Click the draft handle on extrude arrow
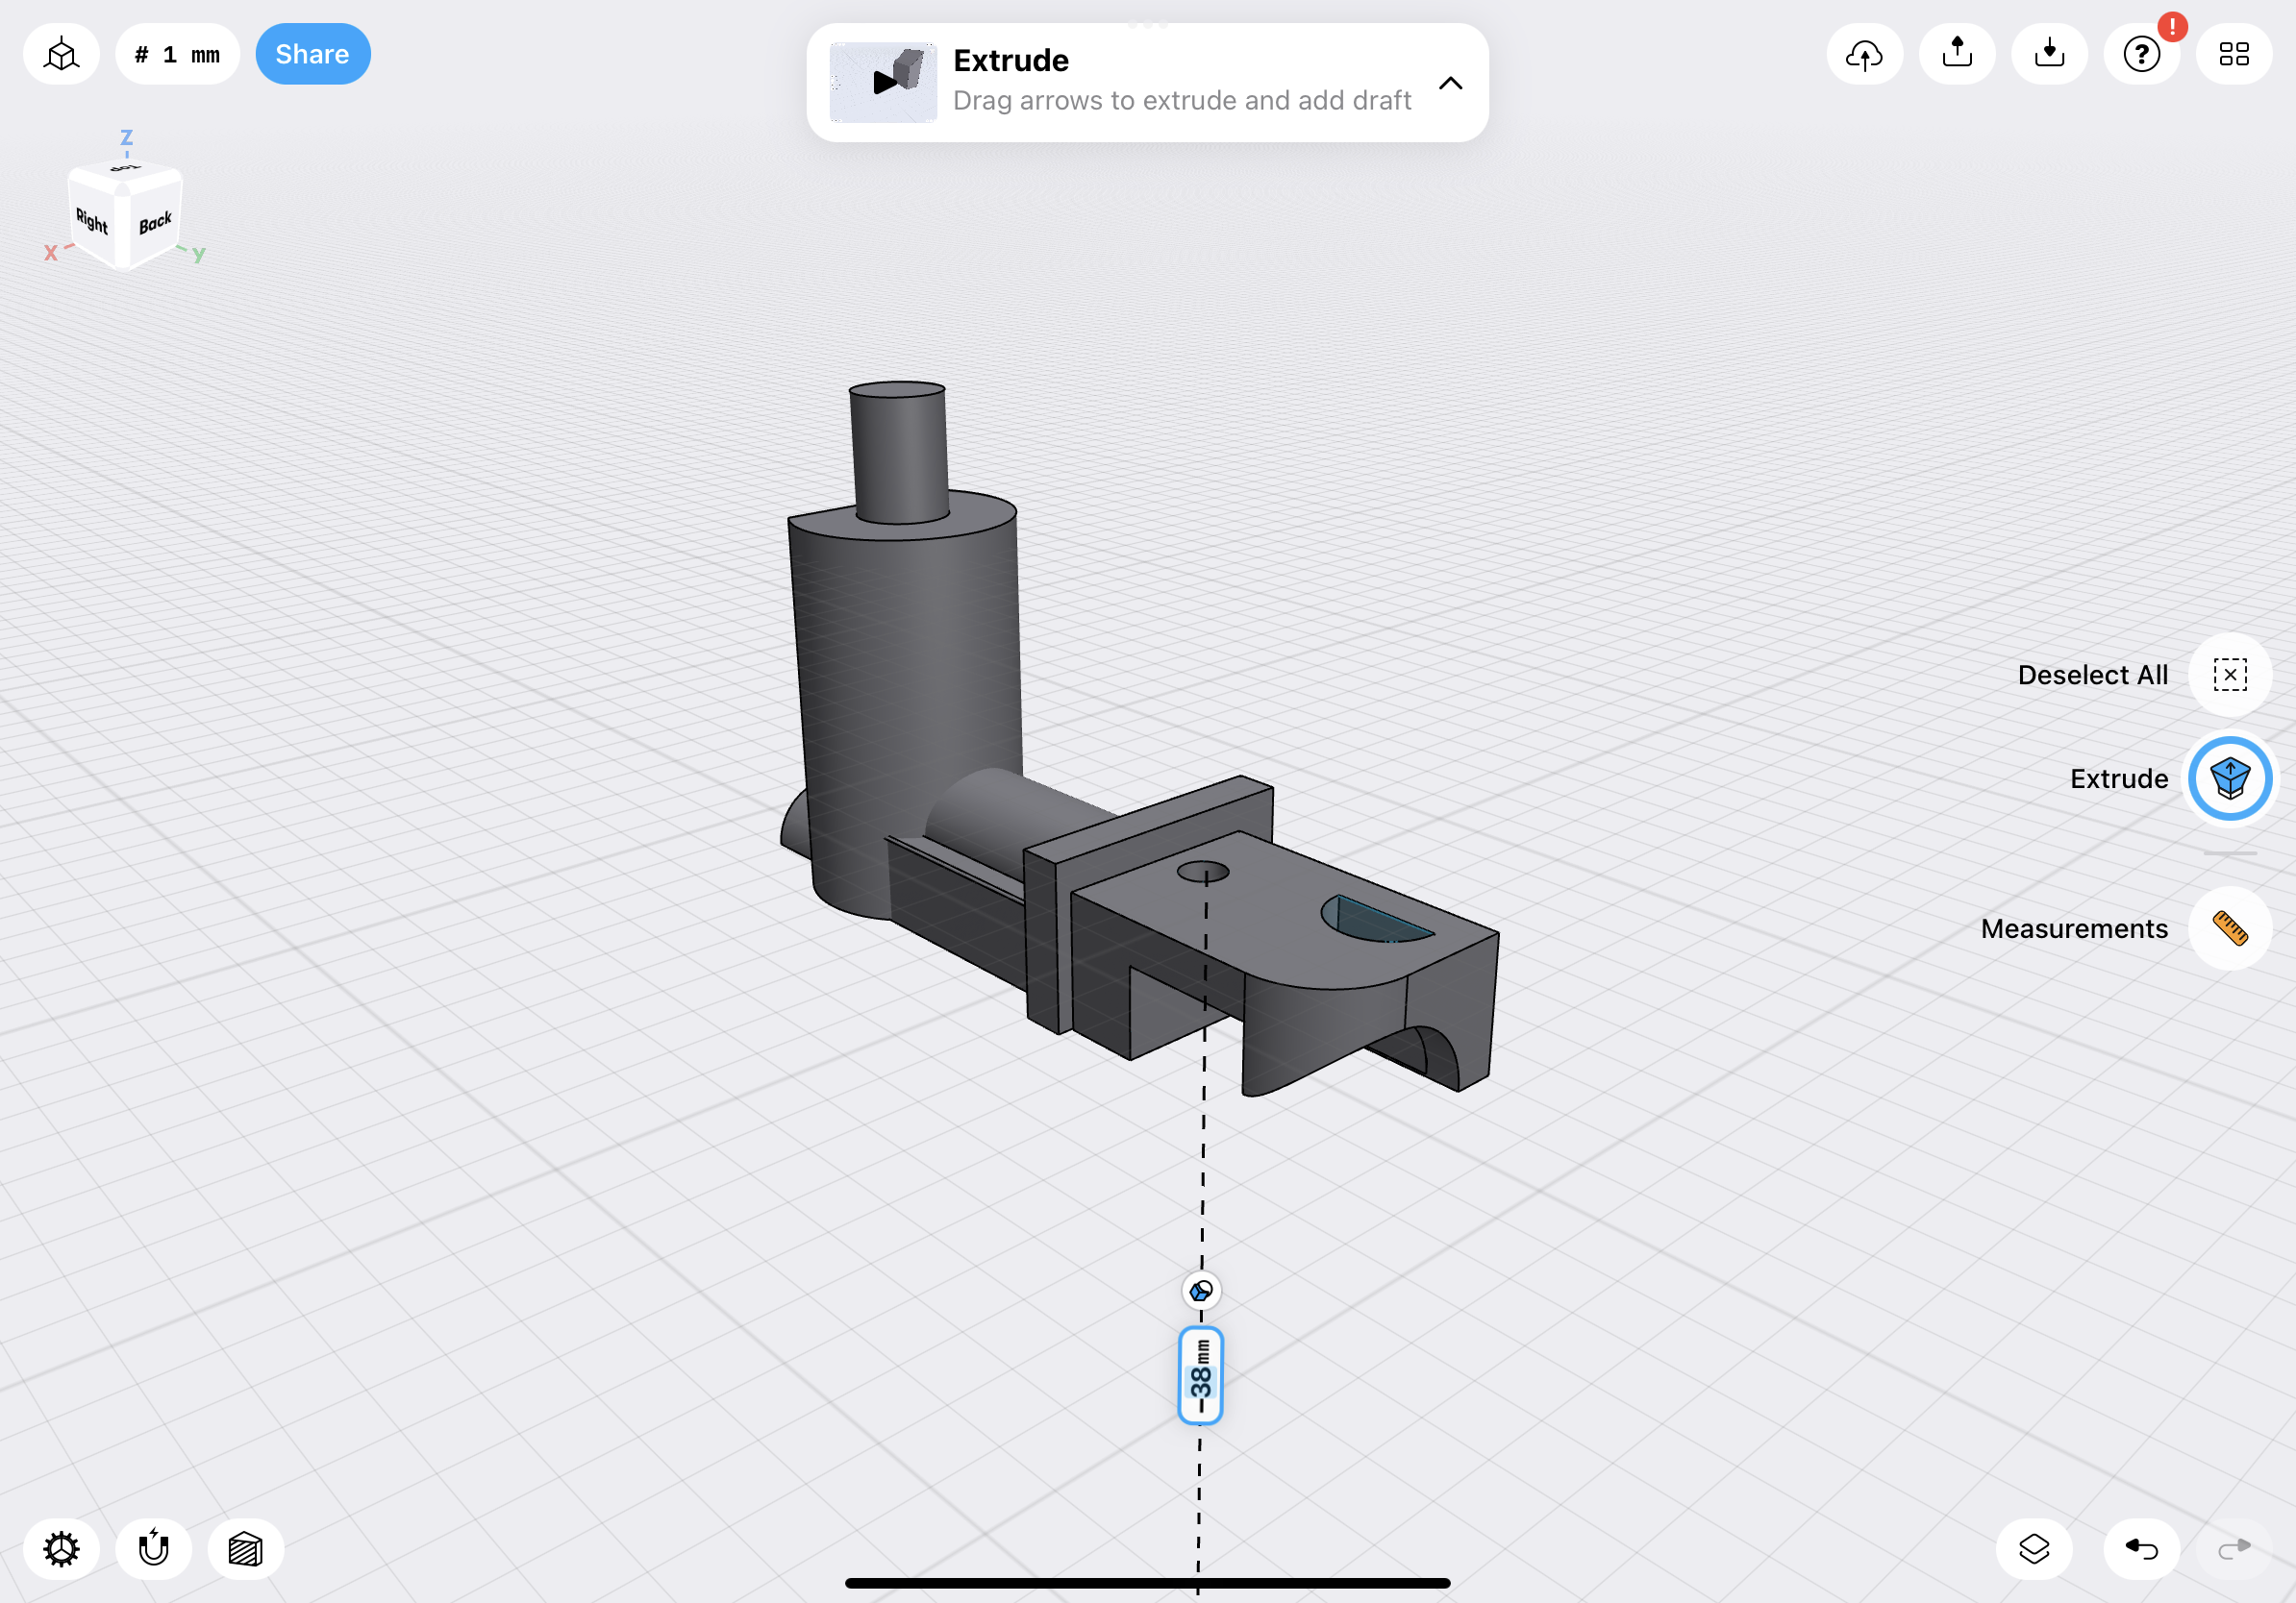The height and width of the screenshot is (1603, 2296). click(x=1201, y=1291)
